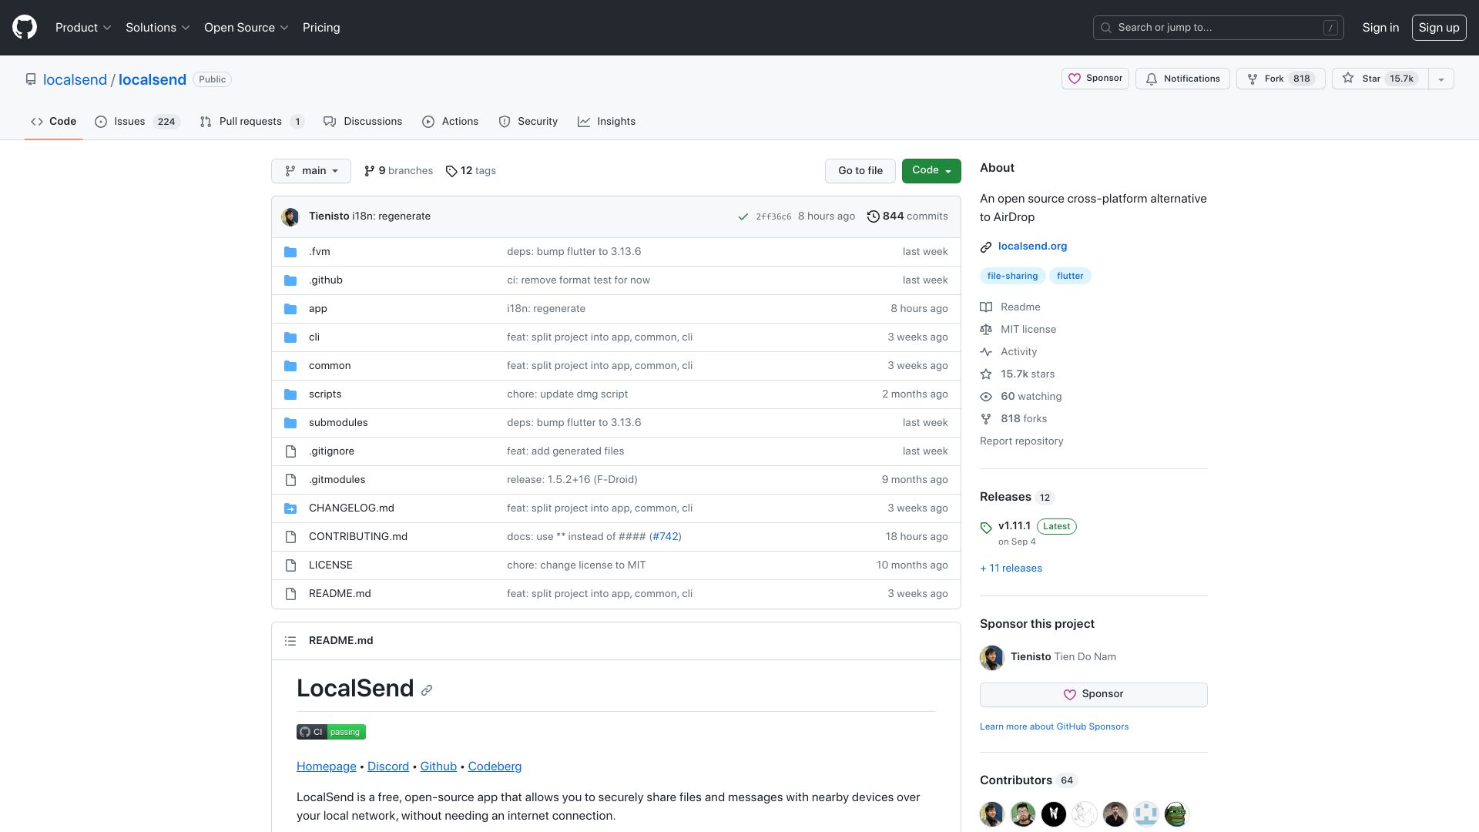Click the GitHub logo icon
Image resolution: width=1479 pixels, height=832 pixels.
tap(25, 28)
